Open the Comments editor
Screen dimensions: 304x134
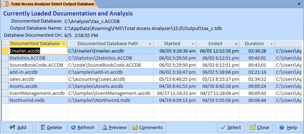148,127
